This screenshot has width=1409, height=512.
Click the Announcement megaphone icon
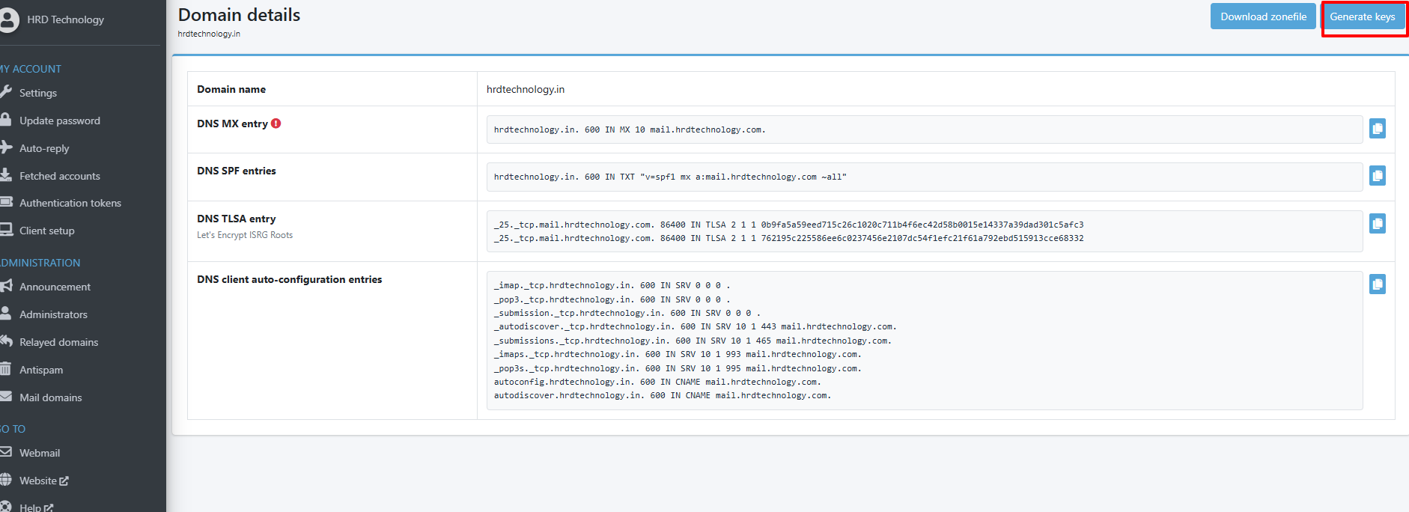6,286
